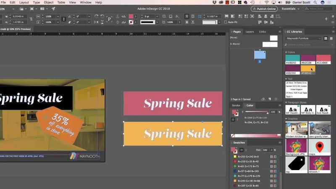336x189 pixels.
Task: Open the CC Libraries panel menu
Action: (x=333, y=32)
